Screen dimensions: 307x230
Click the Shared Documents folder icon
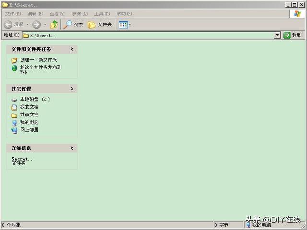(14, 115)
